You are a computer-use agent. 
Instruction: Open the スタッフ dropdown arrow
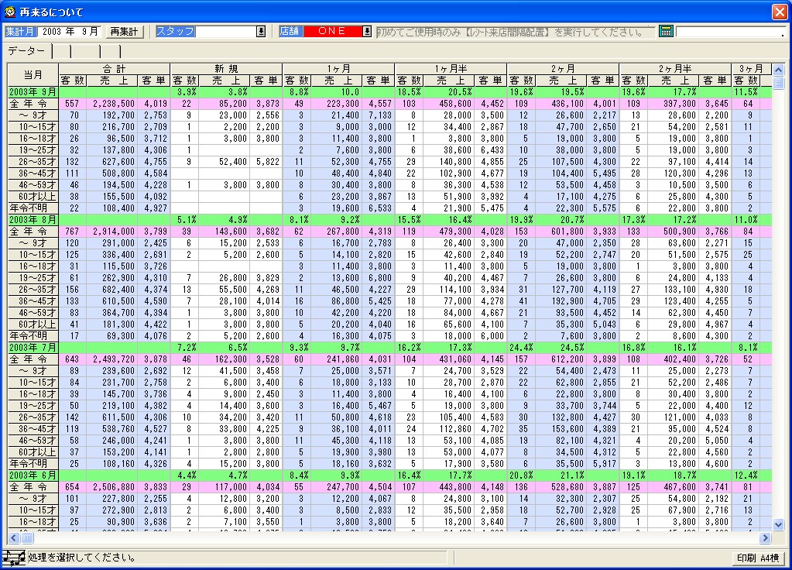(261, 31)
